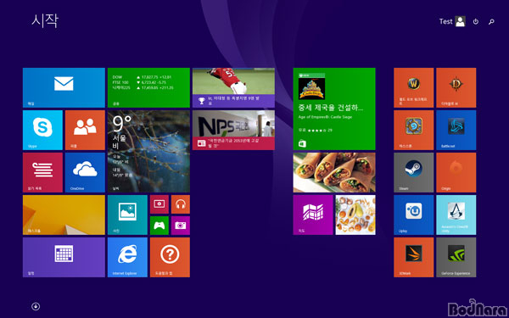509x318 pixels.
Task: Open power options button
Action: click(x=476, y=22)
